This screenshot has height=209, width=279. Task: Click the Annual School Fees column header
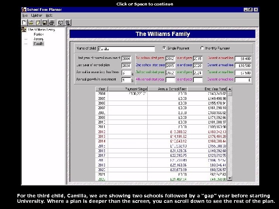[167, 89]
